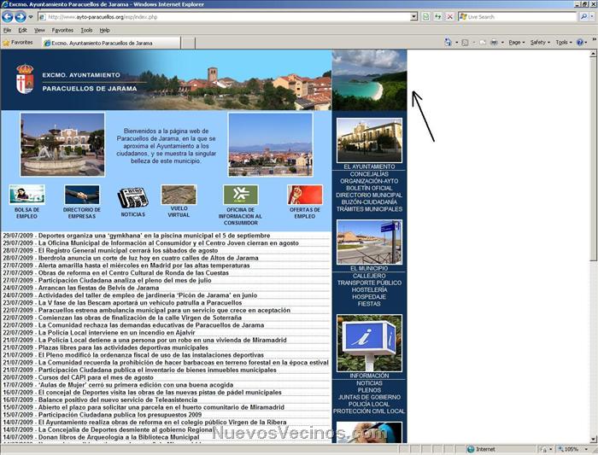Click the Transporte Público link
598x455 pixels.
(369, 283)
